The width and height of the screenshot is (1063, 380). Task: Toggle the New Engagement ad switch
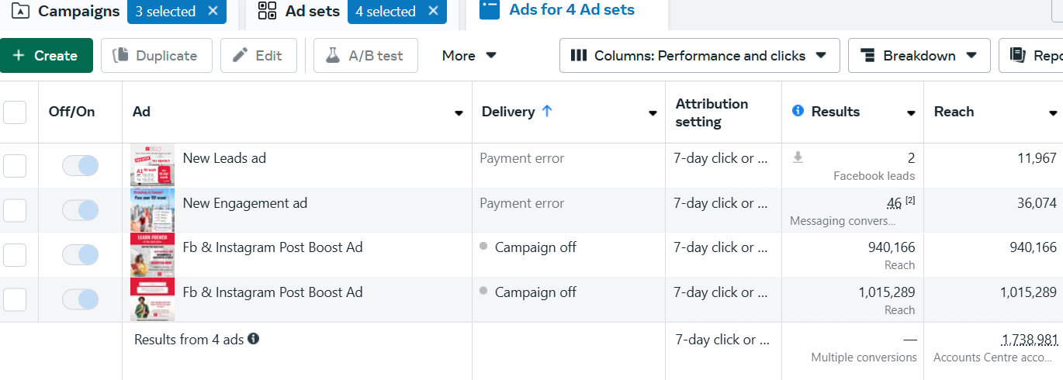80,210
